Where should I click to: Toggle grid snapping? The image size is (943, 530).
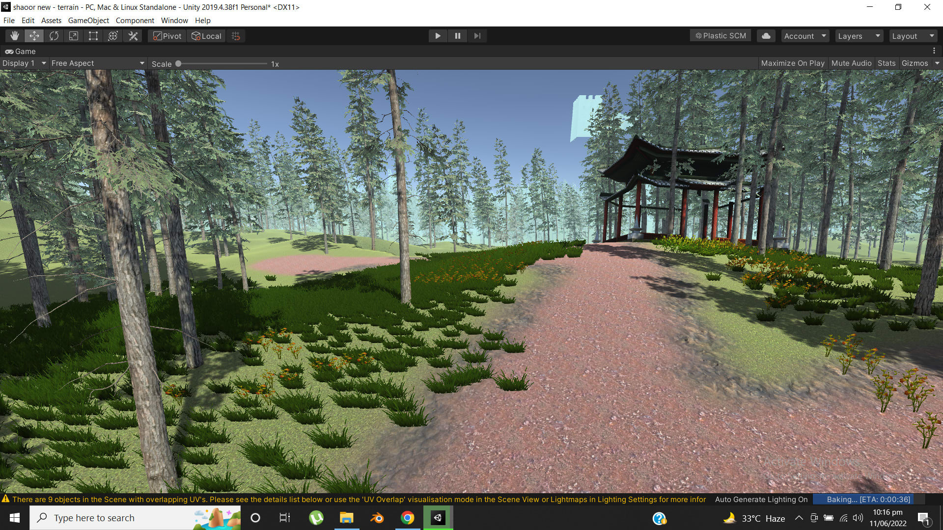tap(235, 35)
